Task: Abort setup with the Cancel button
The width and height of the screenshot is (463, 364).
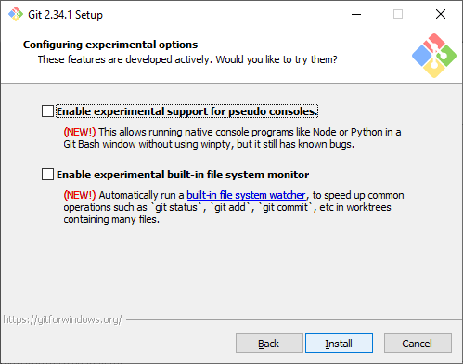Action: 418,344
